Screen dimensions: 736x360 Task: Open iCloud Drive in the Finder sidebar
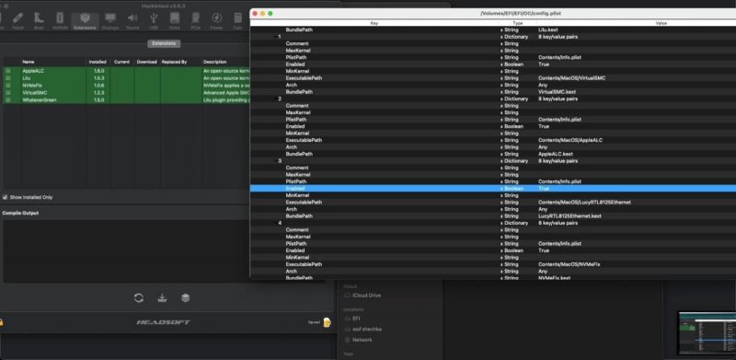click(362, 296)
